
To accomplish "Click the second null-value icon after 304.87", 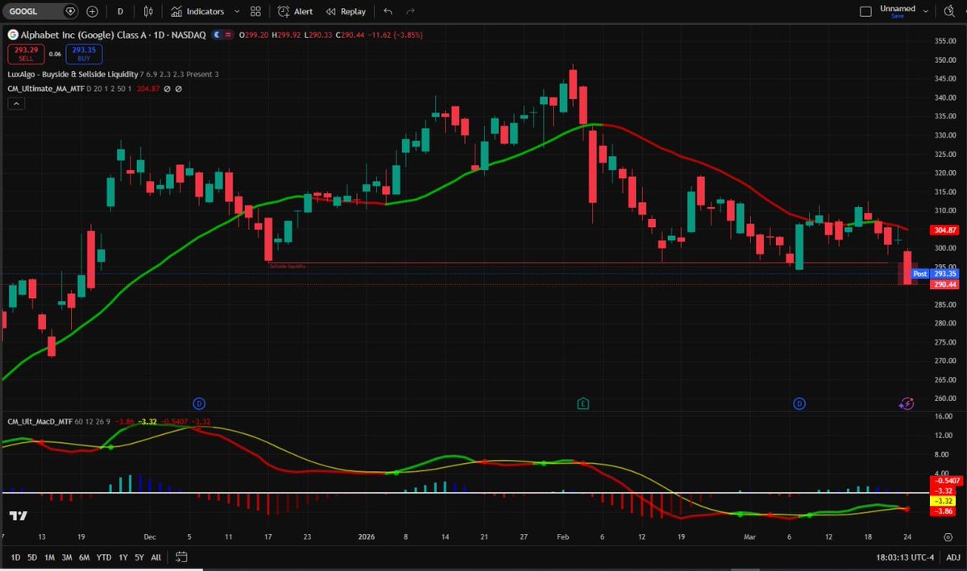I will tap(178, 89).
